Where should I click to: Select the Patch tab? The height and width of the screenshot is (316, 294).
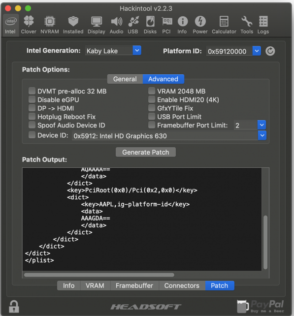tap(220, 285)
